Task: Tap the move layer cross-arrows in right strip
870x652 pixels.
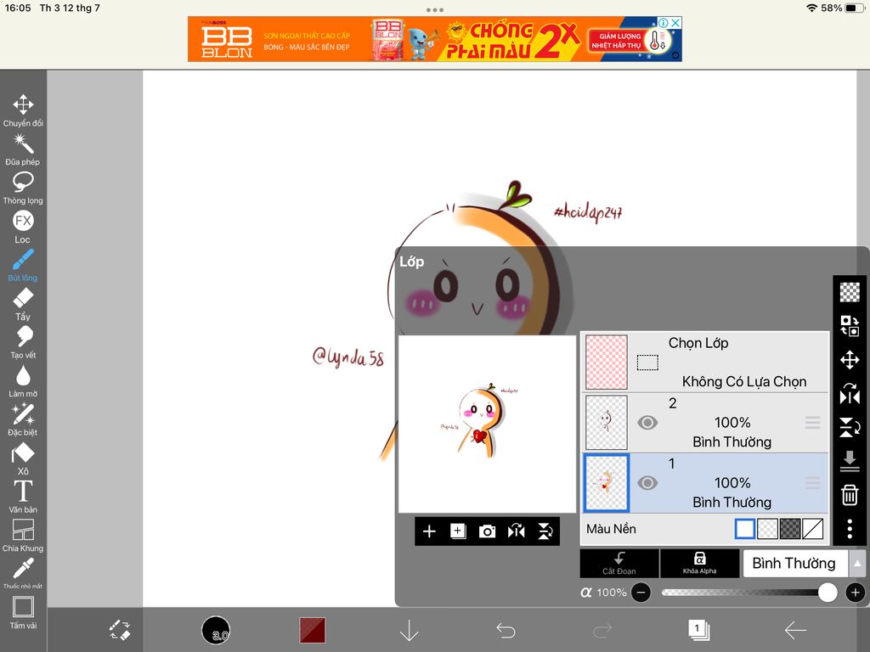Action: tap(850, 360)
